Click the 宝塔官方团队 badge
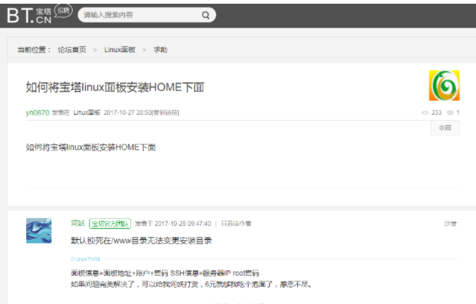The height and width of the screenshot is (304, 476). point(110,223)
